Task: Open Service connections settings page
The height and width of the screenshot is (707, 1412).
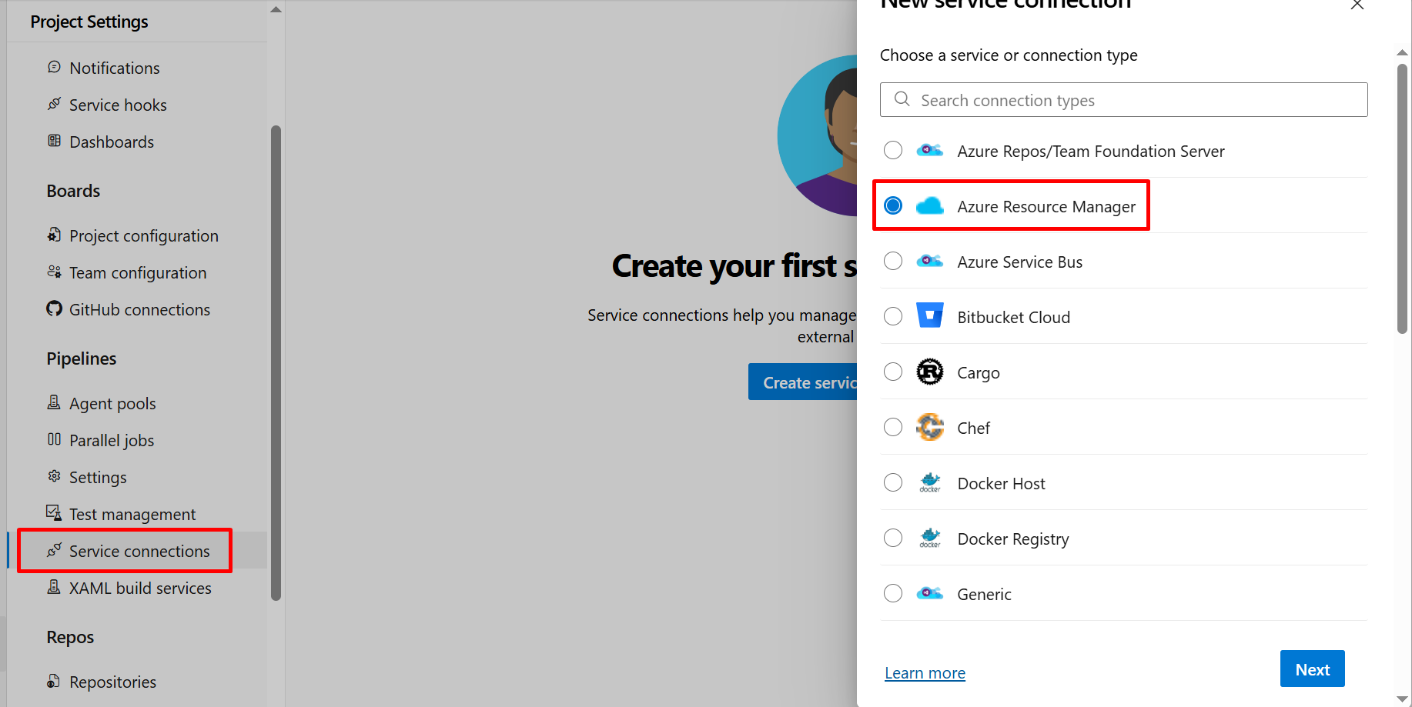Action: click(139, 551)
